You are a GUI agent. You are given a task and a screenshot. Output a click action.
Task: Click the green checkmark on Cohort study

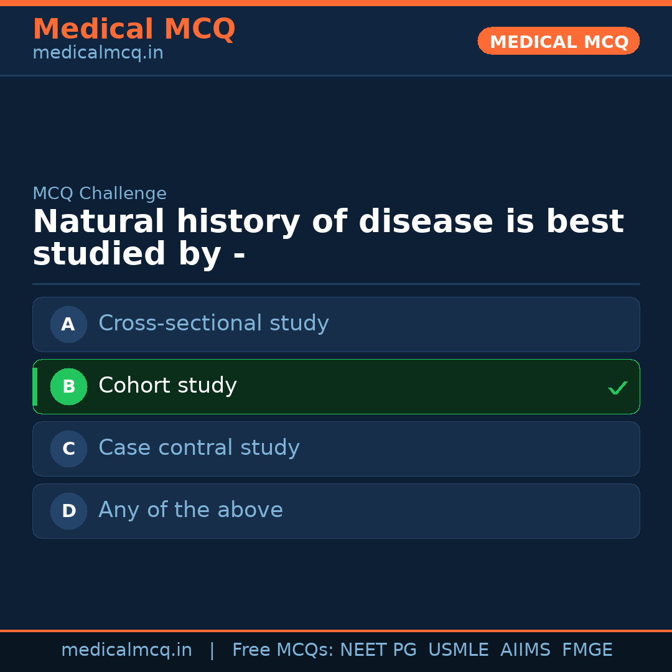(x=617, y=387)
